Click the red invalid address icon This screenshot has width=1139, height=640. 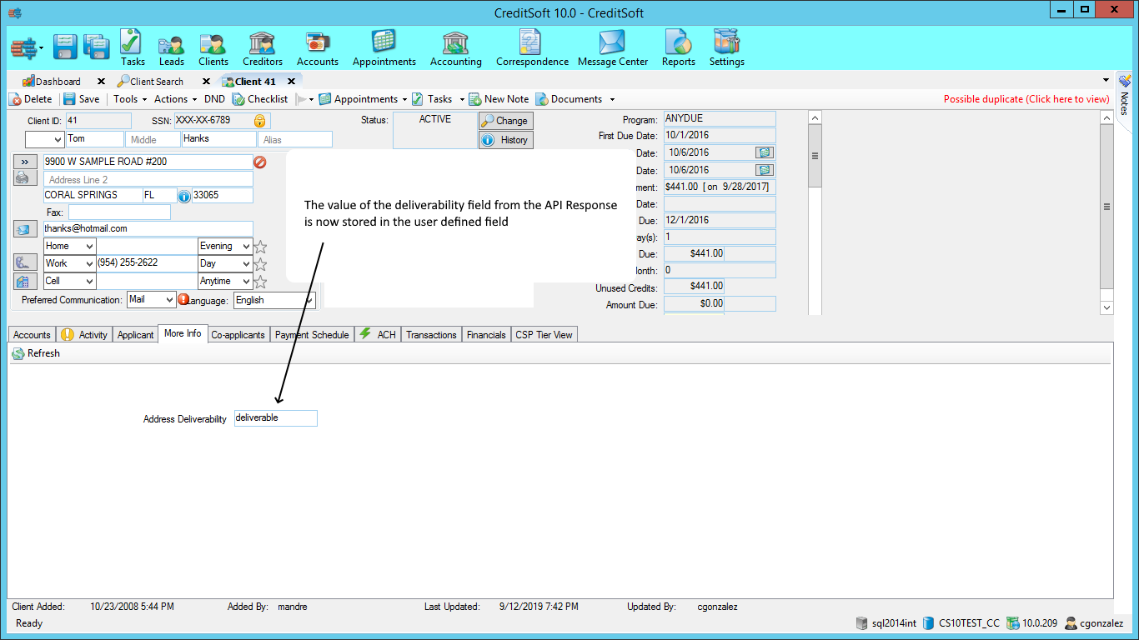pos(260,162)
